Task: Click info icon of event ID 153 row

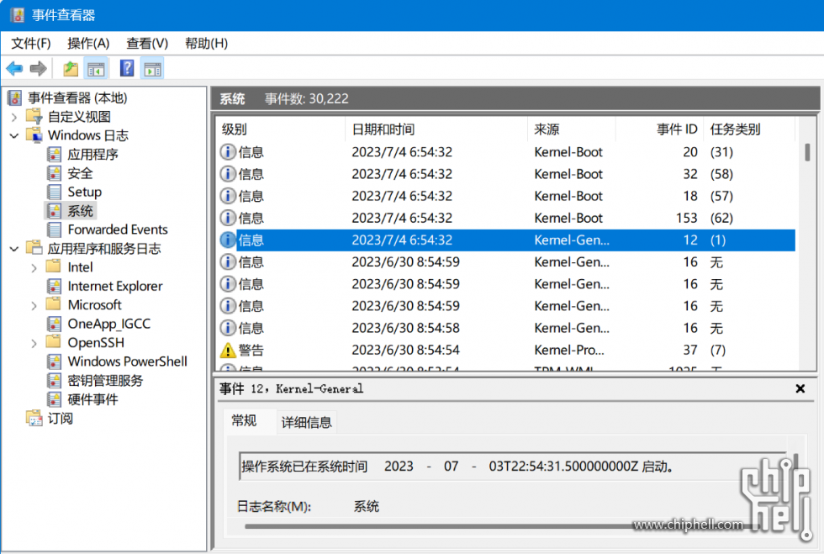Action: [228, 218]
